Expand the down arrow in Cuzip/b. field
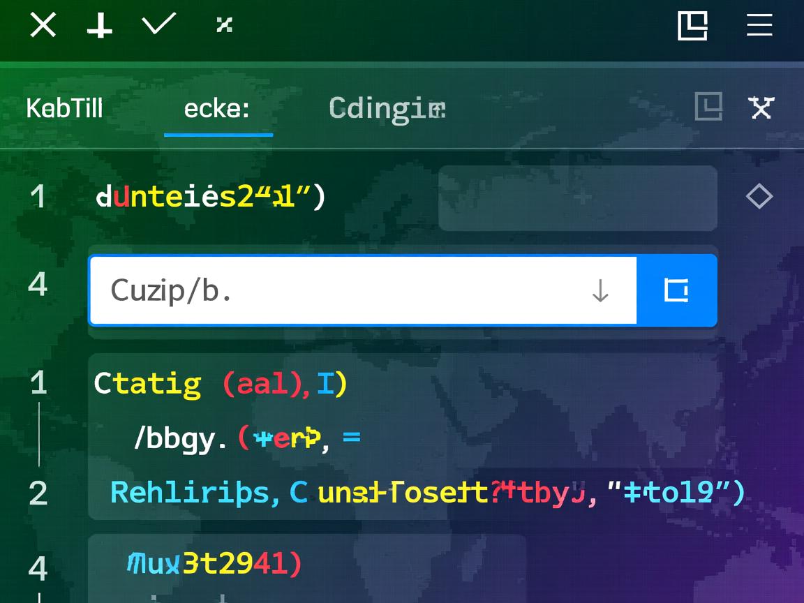Viewport: 804px width, 603px height. click(x=600, y=291)
